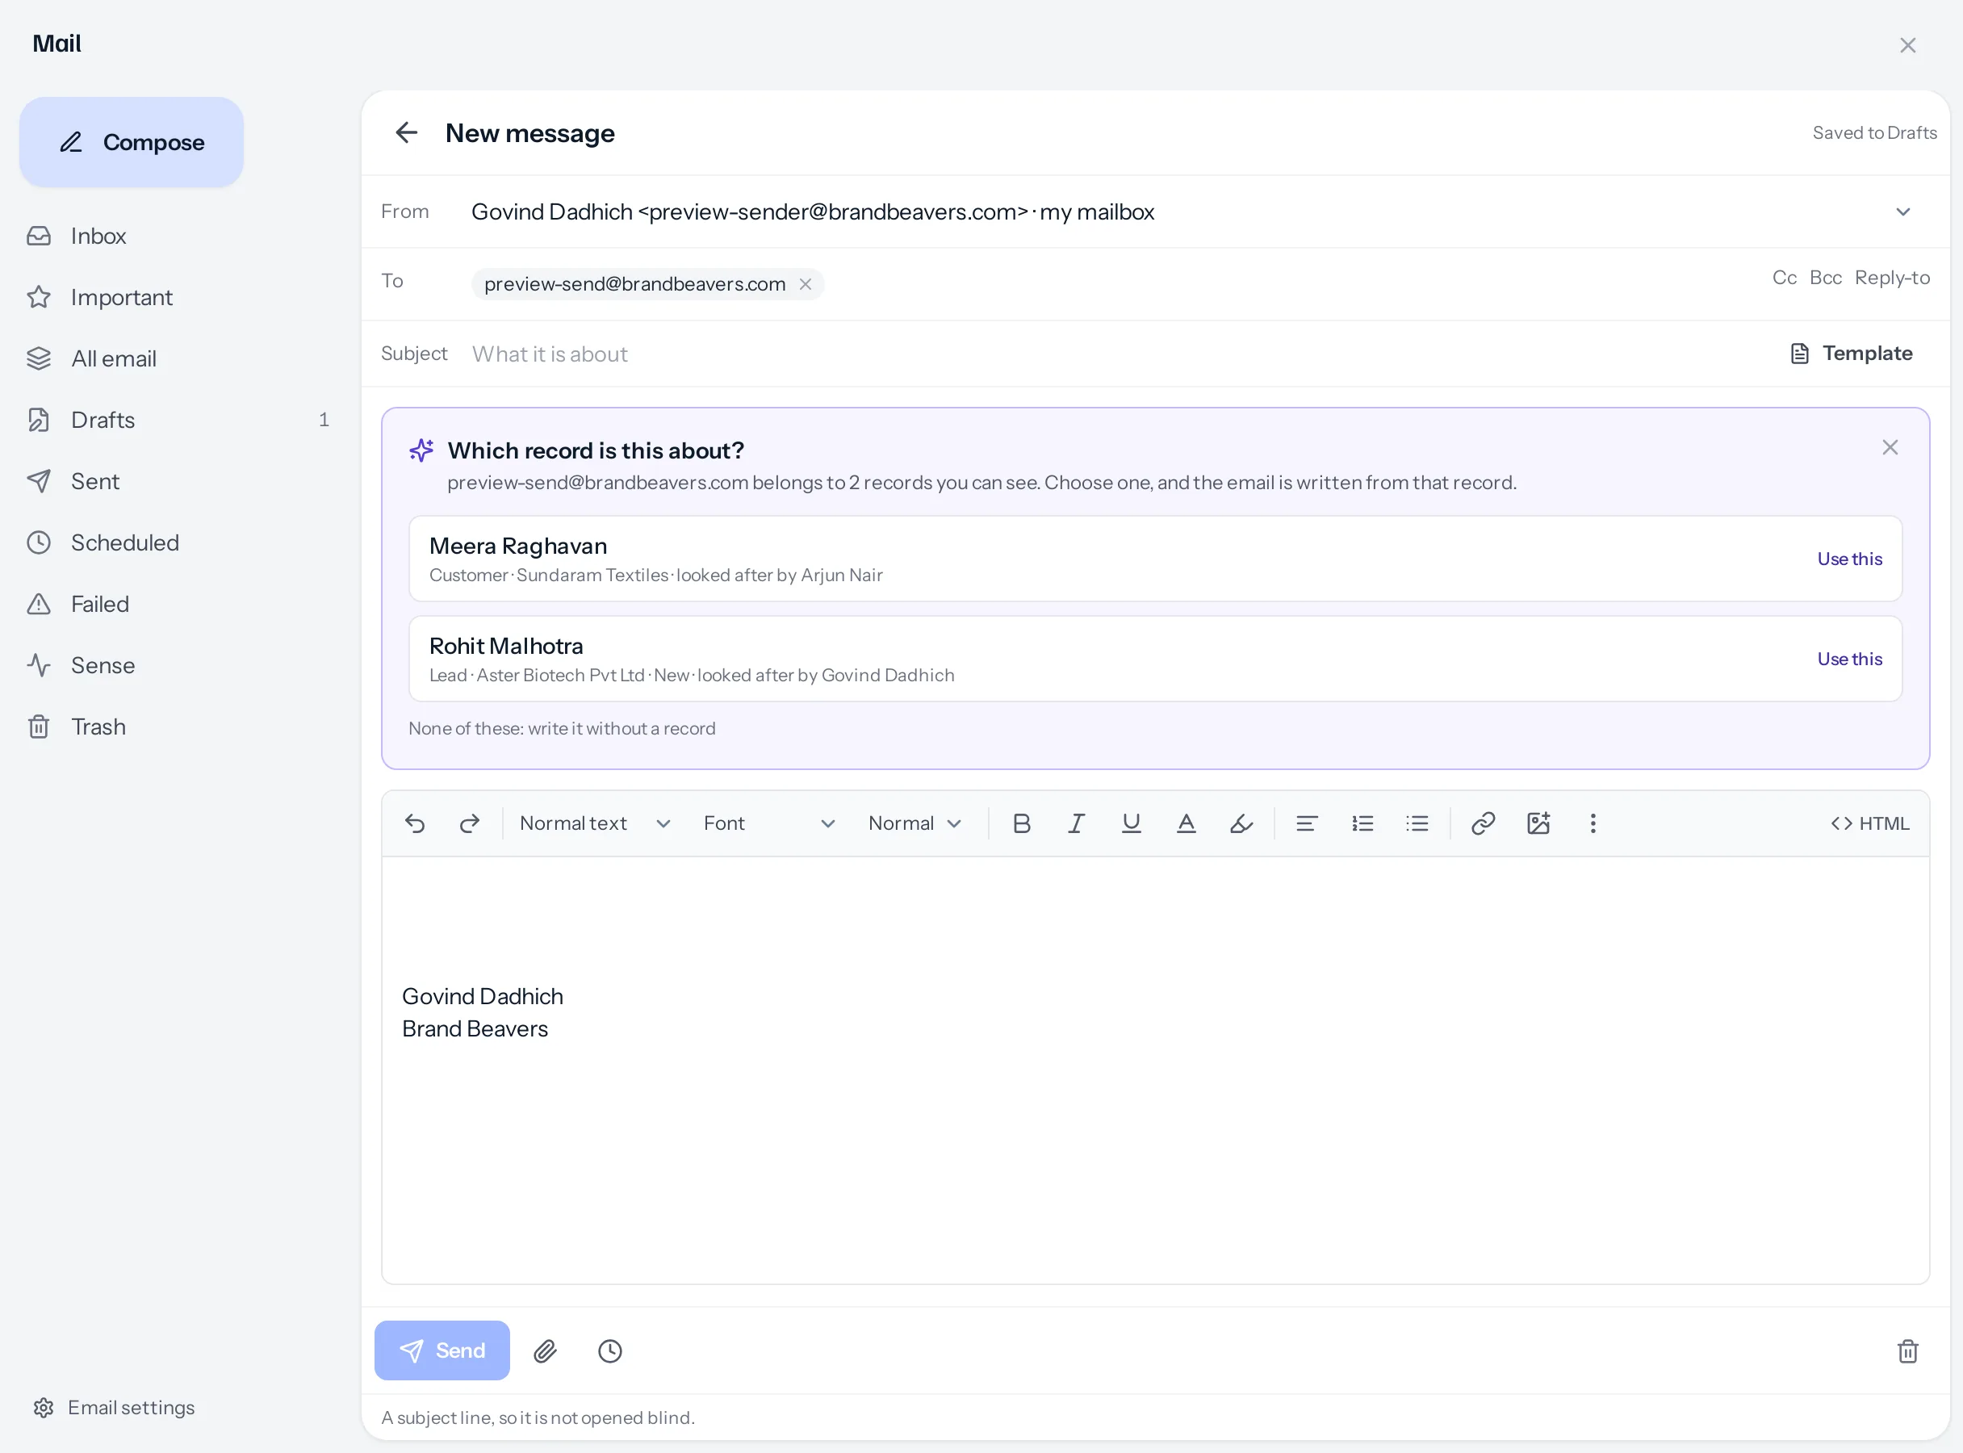This screenshot has width=1963, height=1453.
Task: Expand the From sender dropdown
Action: 1903,212
